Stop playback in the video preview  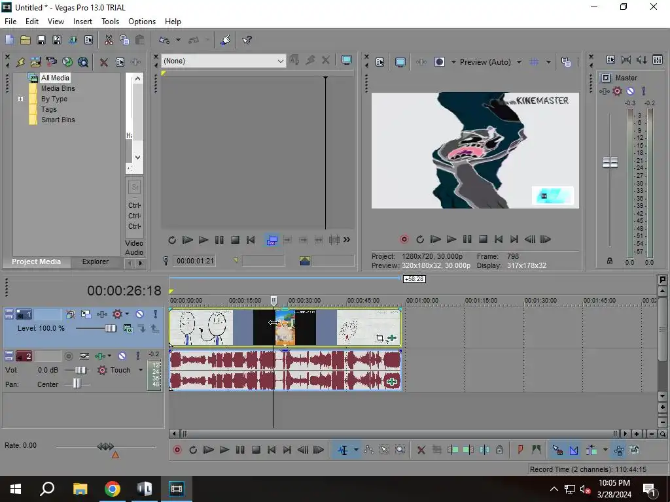pos(484,239)
